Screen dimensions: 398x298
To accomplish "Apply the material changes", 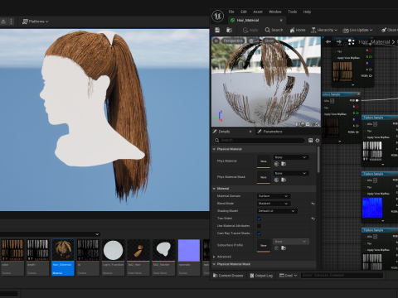I will pos(250,30).
